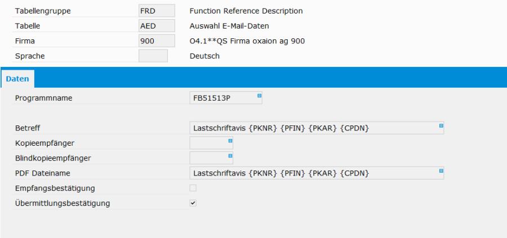Click the Tabelle field containing AED

pyautogui.click(x=156, y=26)
